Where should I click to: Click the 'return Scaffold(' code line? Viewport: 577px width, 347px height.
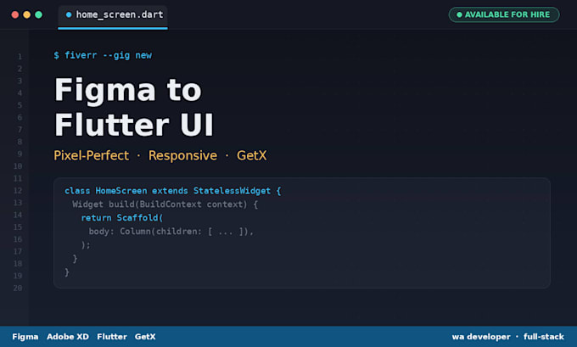(x=122, y=218)
